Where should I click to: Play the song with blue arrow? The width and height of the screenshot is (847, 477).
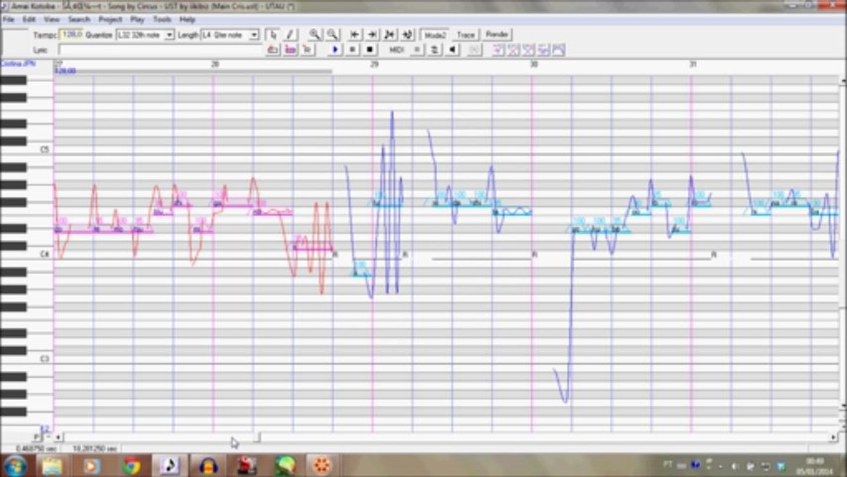click(335, 50)
